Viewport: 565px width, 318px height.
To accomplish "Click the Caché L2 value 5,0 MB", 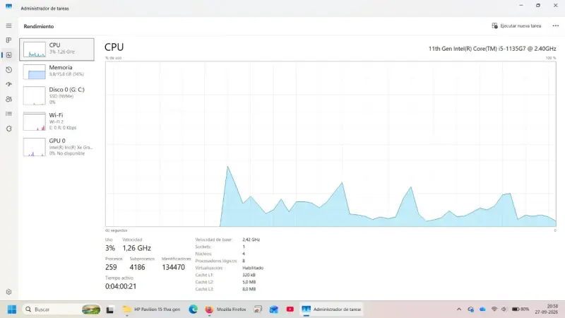I will [x=249, y=282].
